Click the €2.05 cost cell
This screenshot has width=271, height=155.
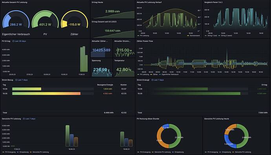point(124,93)
